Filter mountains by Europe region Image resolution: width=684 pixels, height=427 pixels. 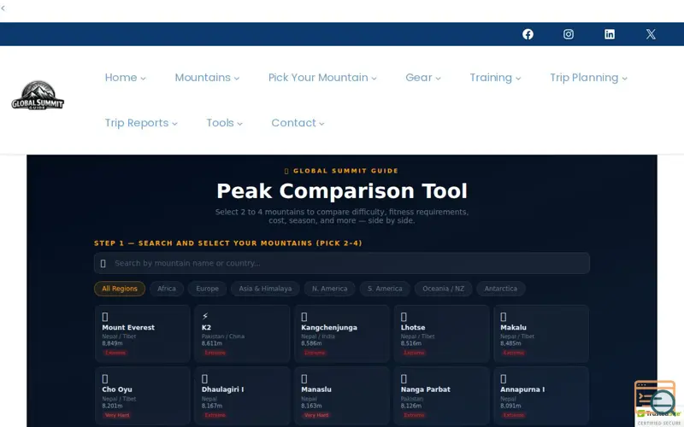pyautogui.click(x=207, y=289)
